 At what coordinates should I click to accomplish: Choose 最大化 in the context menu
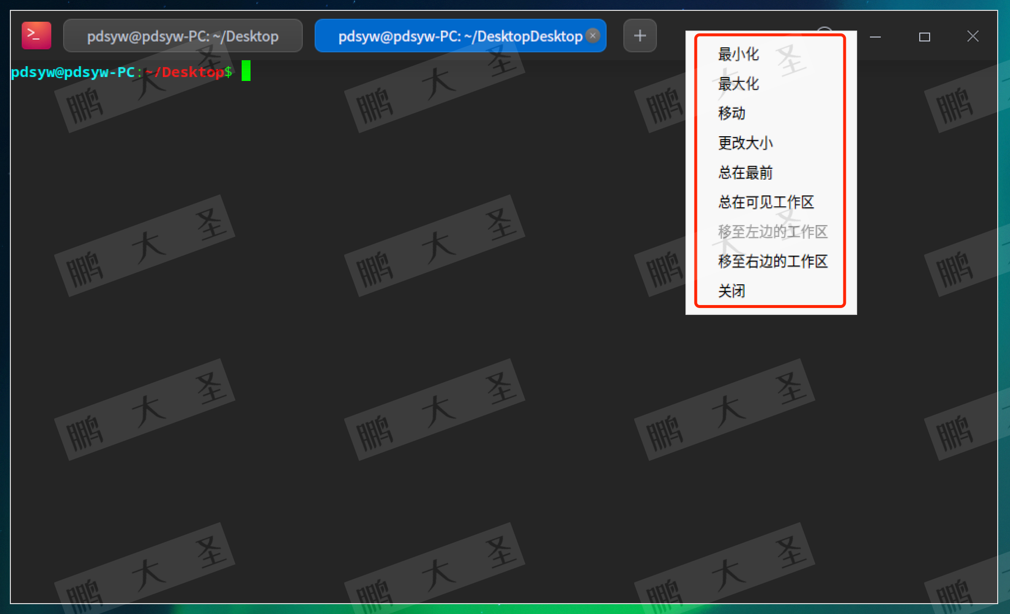pos(738,84)
